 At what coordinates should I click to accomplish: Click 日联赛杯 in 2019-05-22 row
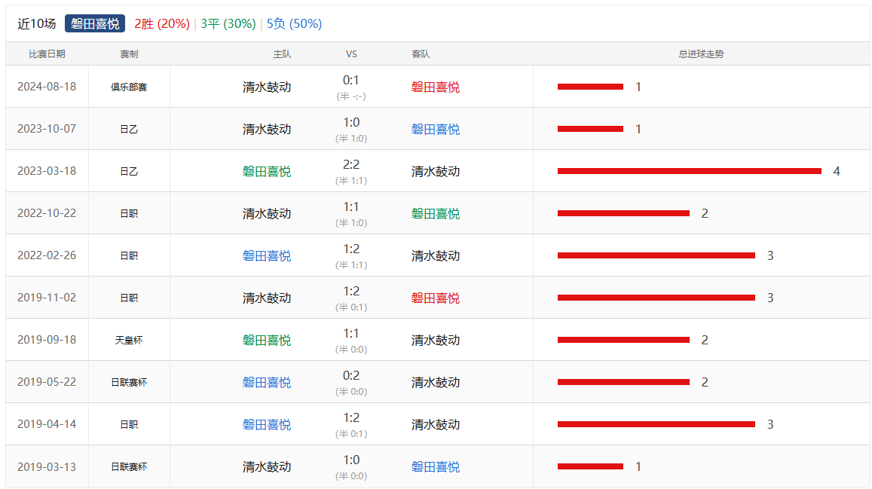pyautogui.click(x=129, y=383)
